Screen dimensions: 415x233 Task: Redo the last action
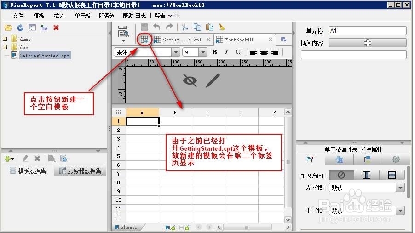click(x=169, y=27)
